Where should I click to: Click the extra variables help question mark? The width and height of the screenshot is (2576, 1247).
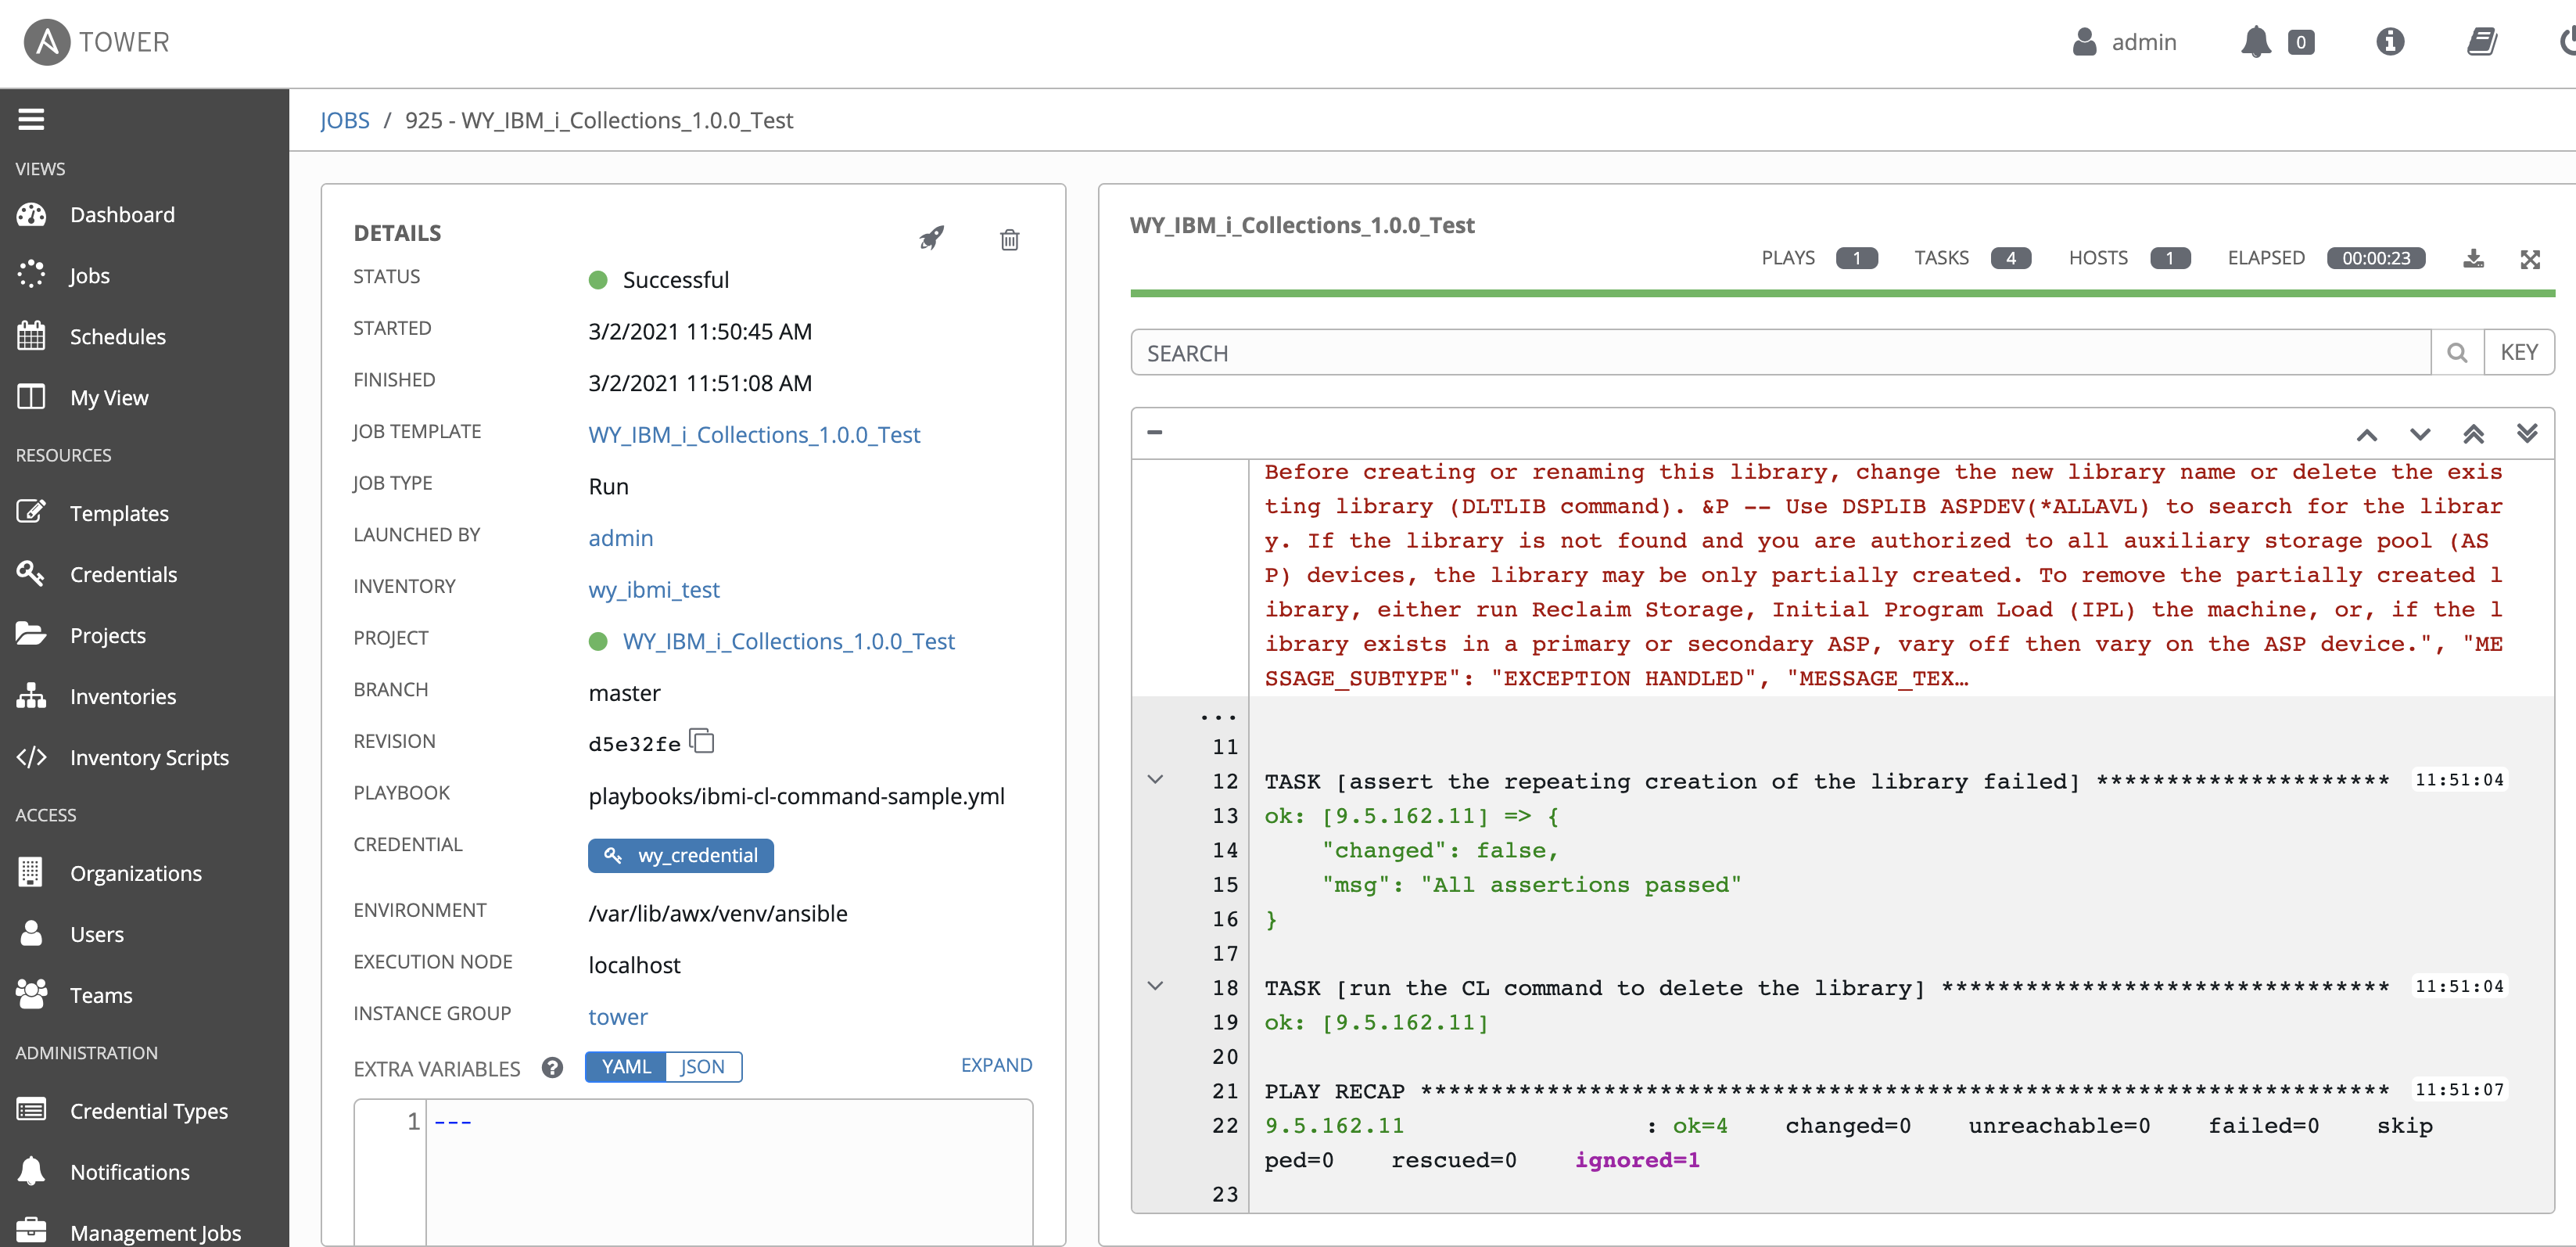pos(552,1068)
